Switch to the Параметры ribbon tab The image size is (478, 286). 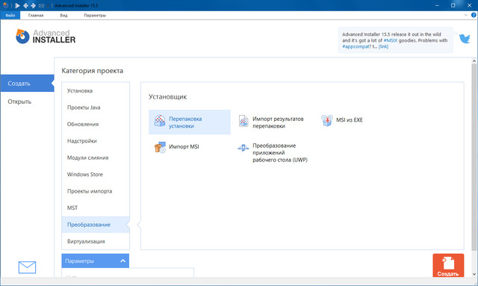95,15
